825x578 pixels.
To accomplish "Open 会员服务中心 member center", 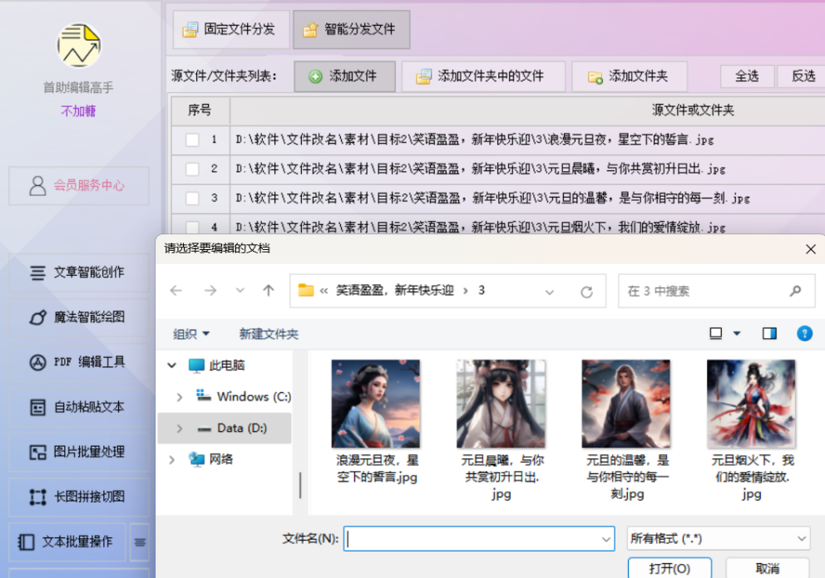I will tap(79, 185).
